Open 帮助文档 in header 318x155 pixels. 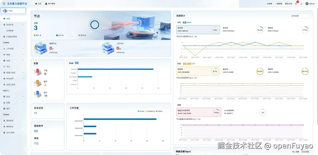pyautogui.click(x=288, y=4)
